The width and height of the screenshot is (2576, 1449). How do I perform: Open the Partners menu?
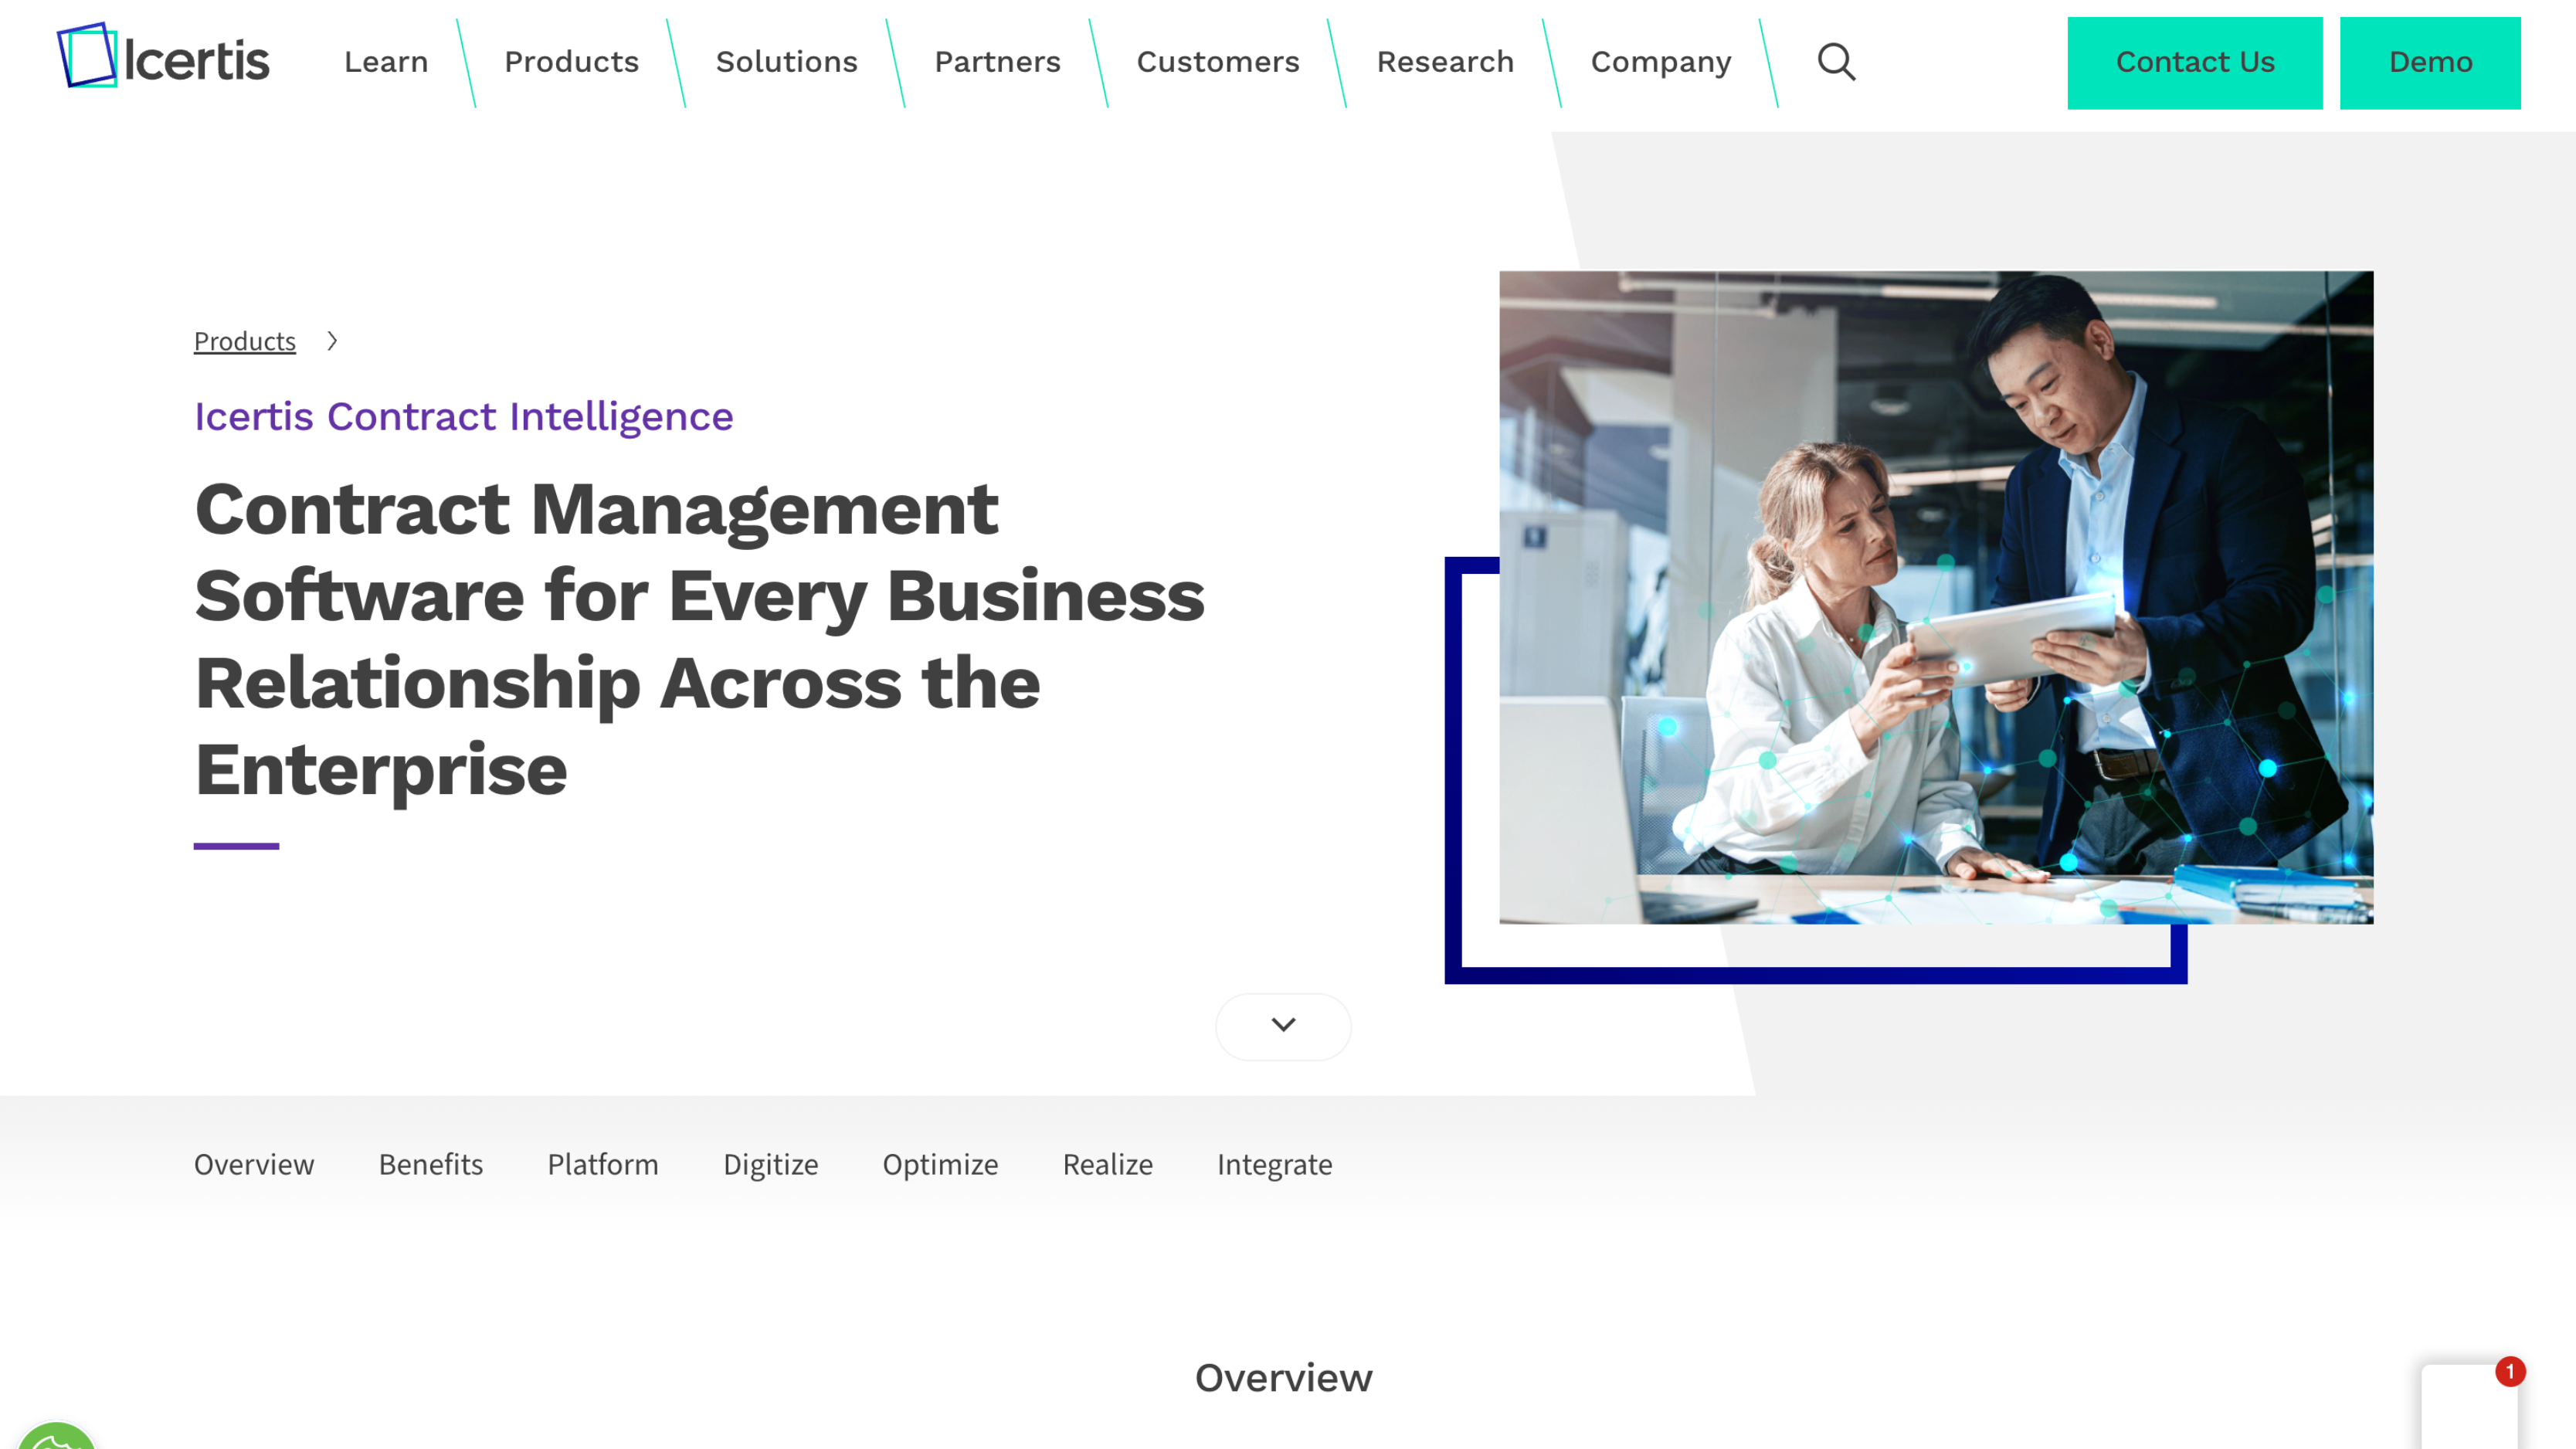997,62
